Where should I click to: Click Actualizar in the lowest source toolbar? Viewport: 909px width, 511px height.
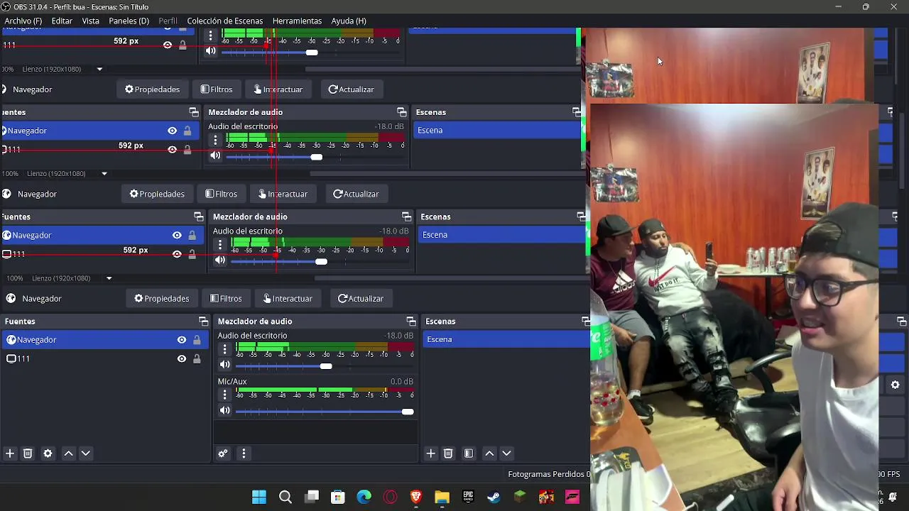pos(361,299)
